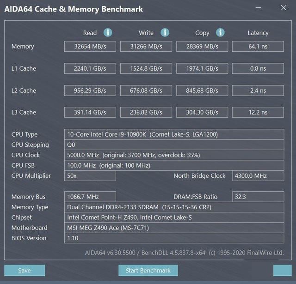This screenshot has height=284, width=296.
Task: Select L2 Cache Latency 2.4 ns
Action: (x=258, y=91)
